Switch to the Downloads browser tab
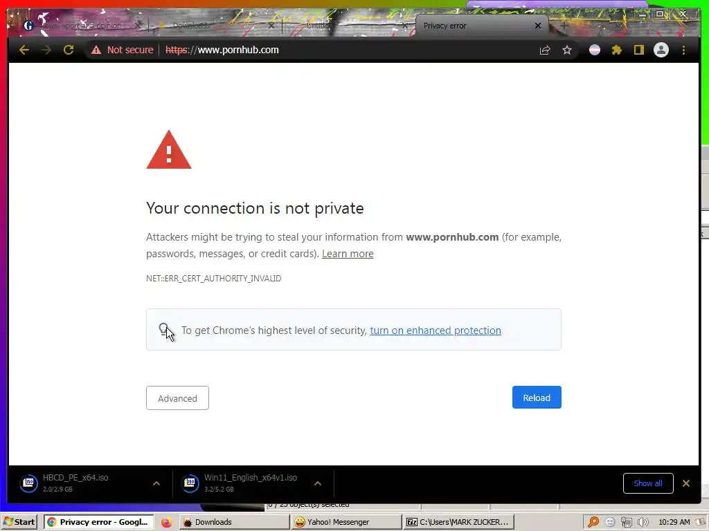The image size is (709, 531). [213, 26]
